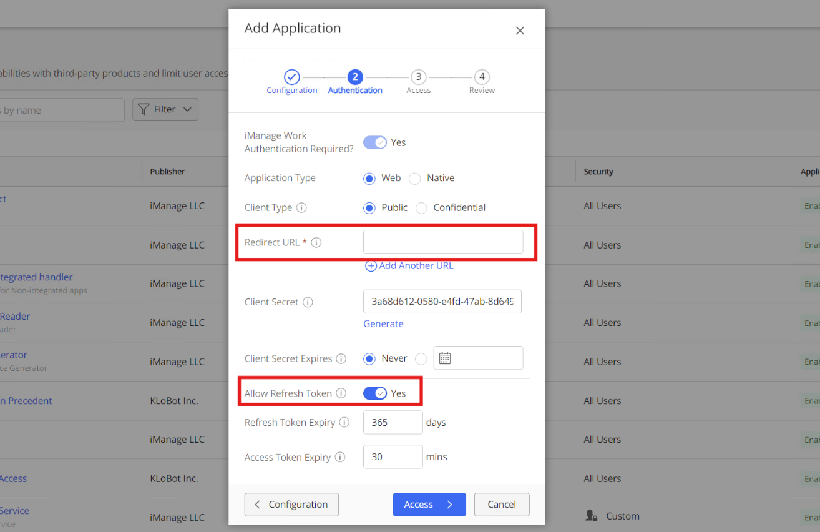Image resolution: width=820 pixels, height=532 pixels.
Task: Jump to the Review step 4
Action: [481, 77]
